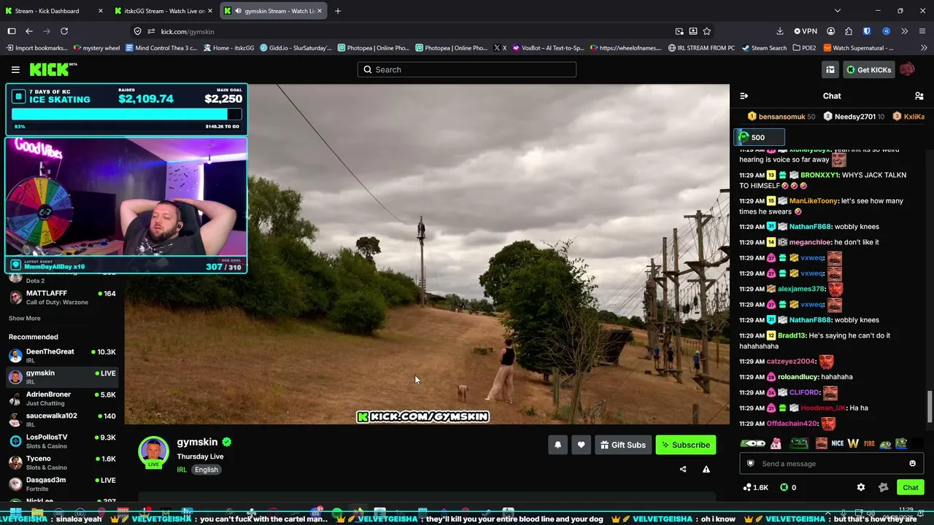Switch to itskcGG Stream tab
934x525 pixels.
[164, 11]
